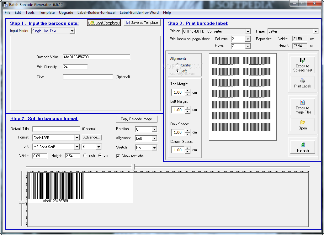Click the Advance... button
The height and width of the screenshot is (235, 324).
[x=92, y=137]
